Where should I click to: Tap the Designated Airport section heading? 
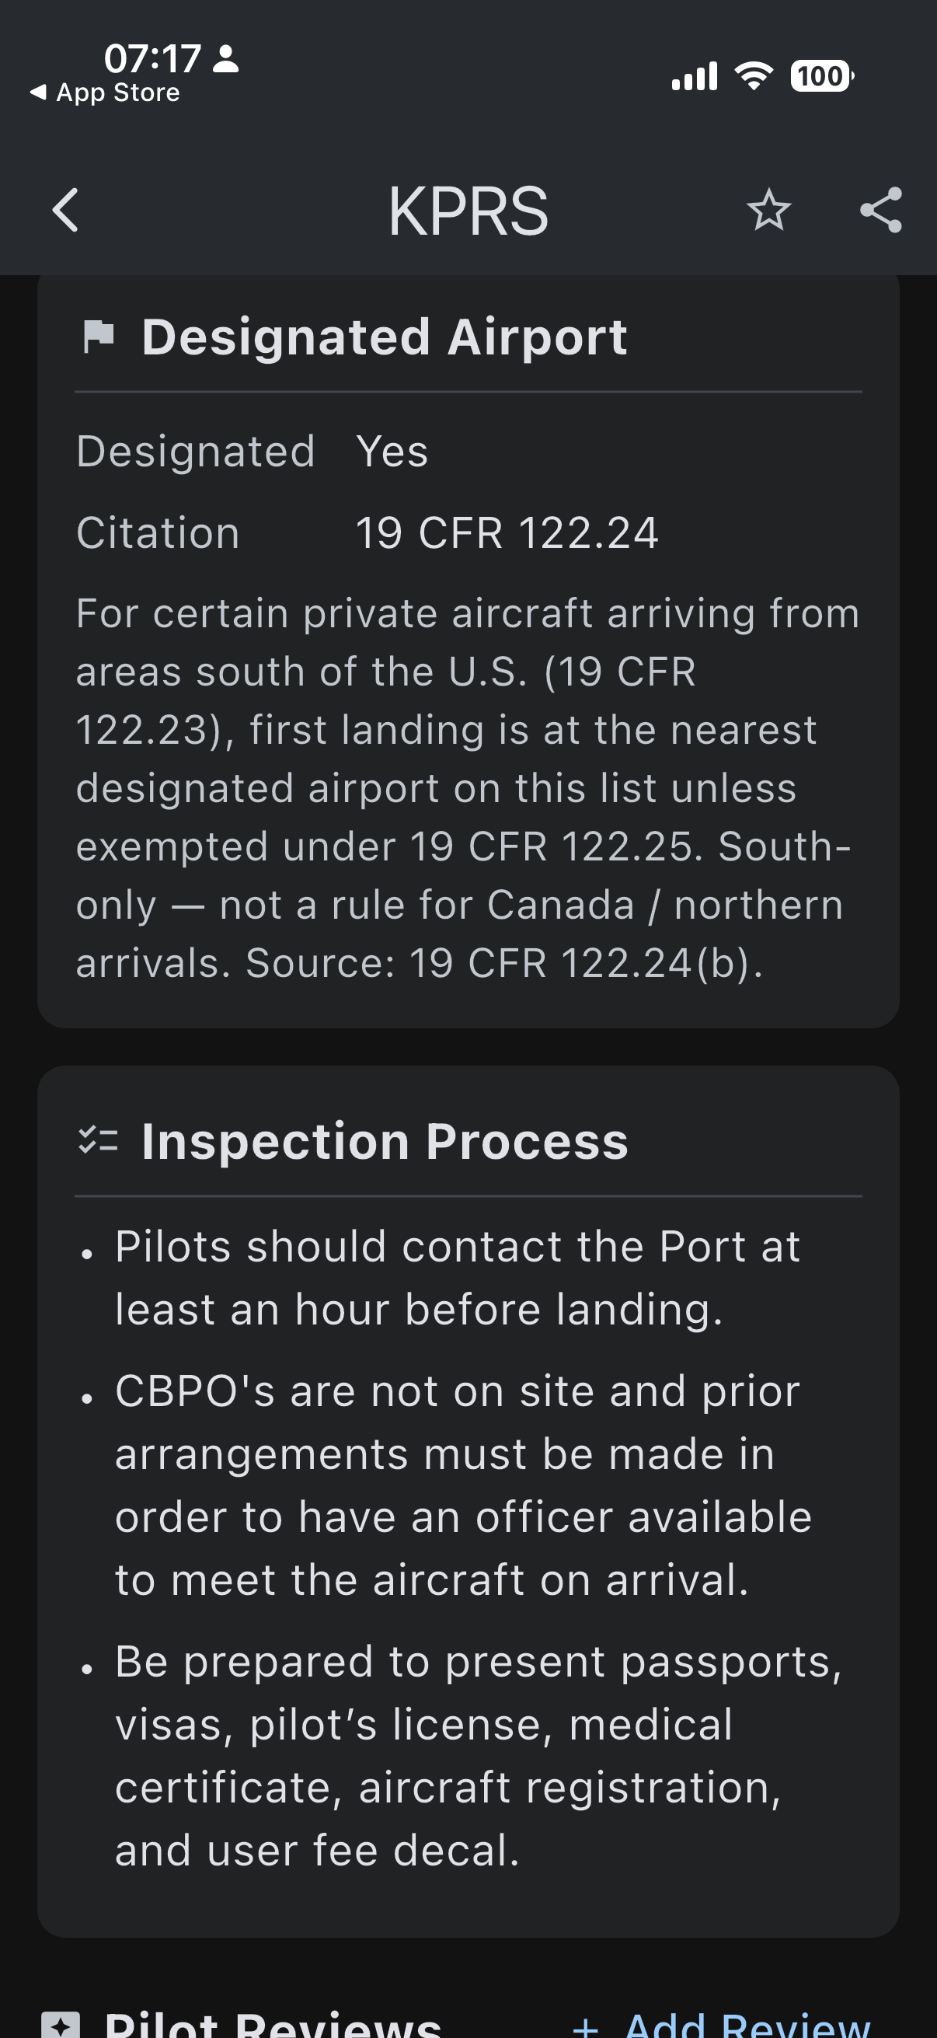pos(385,337)
